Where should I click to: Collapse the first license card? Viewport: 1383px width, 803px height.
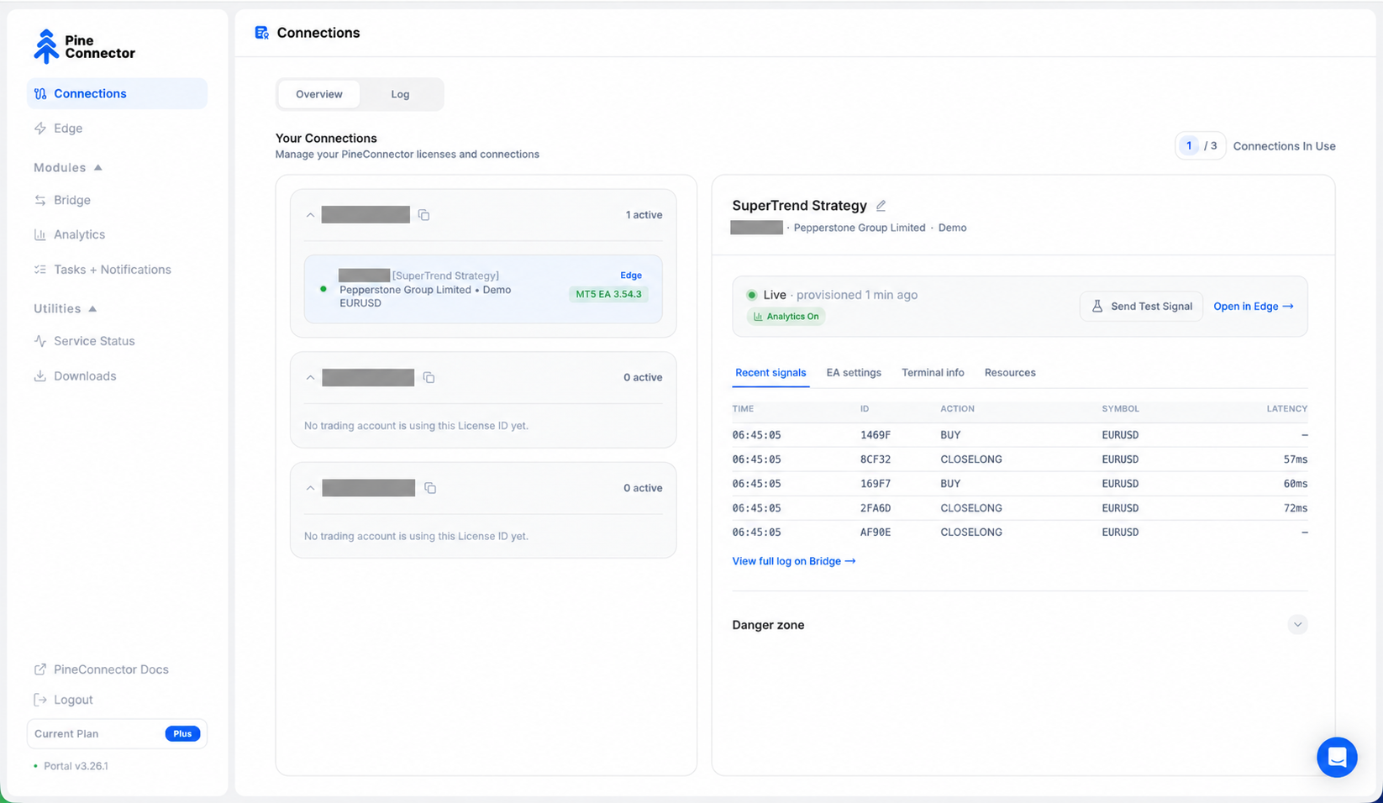(x=311, y=215)
